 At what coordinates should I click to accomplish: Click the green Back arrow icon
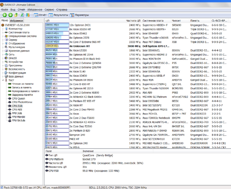pos(5,15)
